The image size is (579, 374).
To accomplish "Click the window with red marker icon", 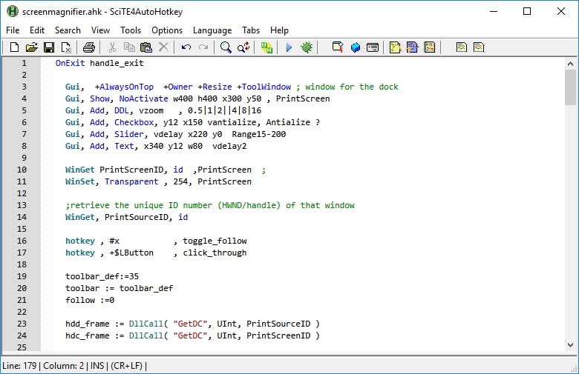I will click(338, 47).
